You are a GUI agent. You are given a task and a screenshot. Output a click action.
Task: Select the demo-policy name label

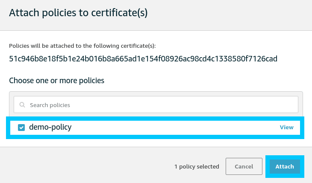50,127
